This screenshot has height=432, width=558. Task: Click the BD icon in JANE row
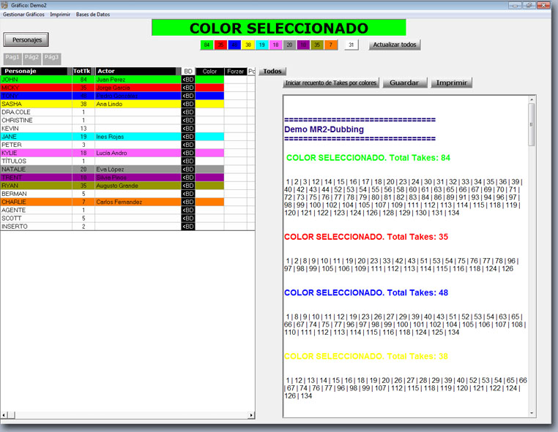pos(188,137)
